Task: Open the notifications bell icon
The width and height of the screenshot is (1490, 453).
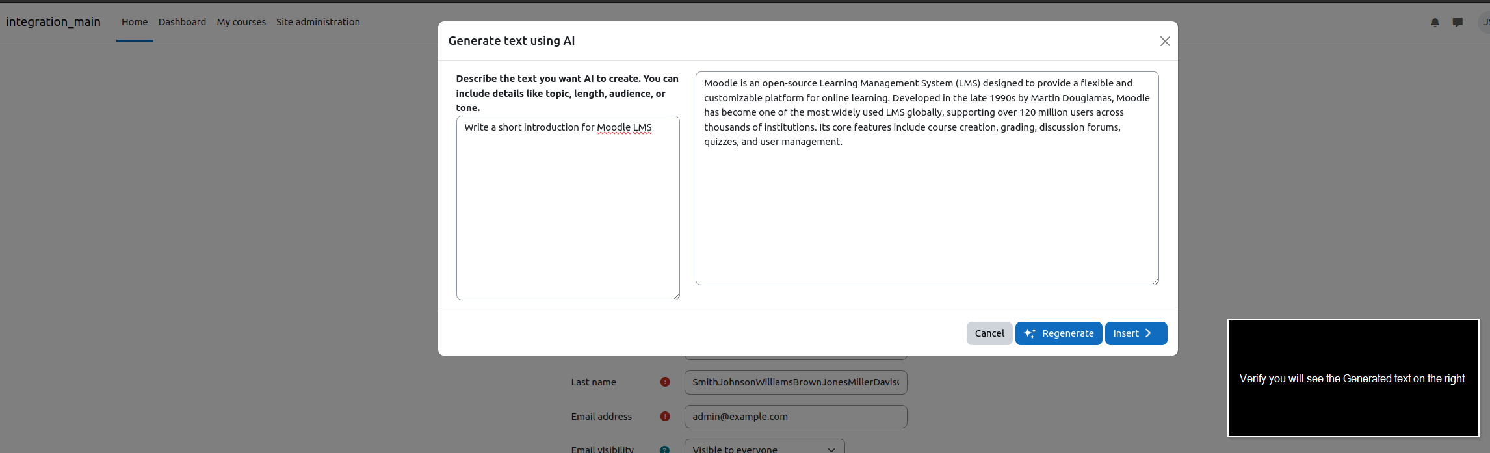Action: pos(1435,22)
